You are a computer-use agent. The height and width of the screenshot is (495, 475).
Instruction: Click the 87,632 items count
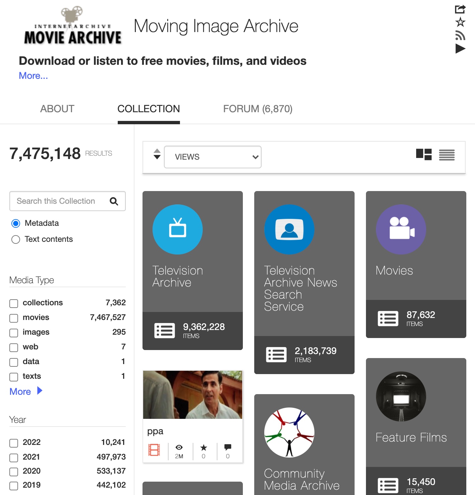point(421,315)
